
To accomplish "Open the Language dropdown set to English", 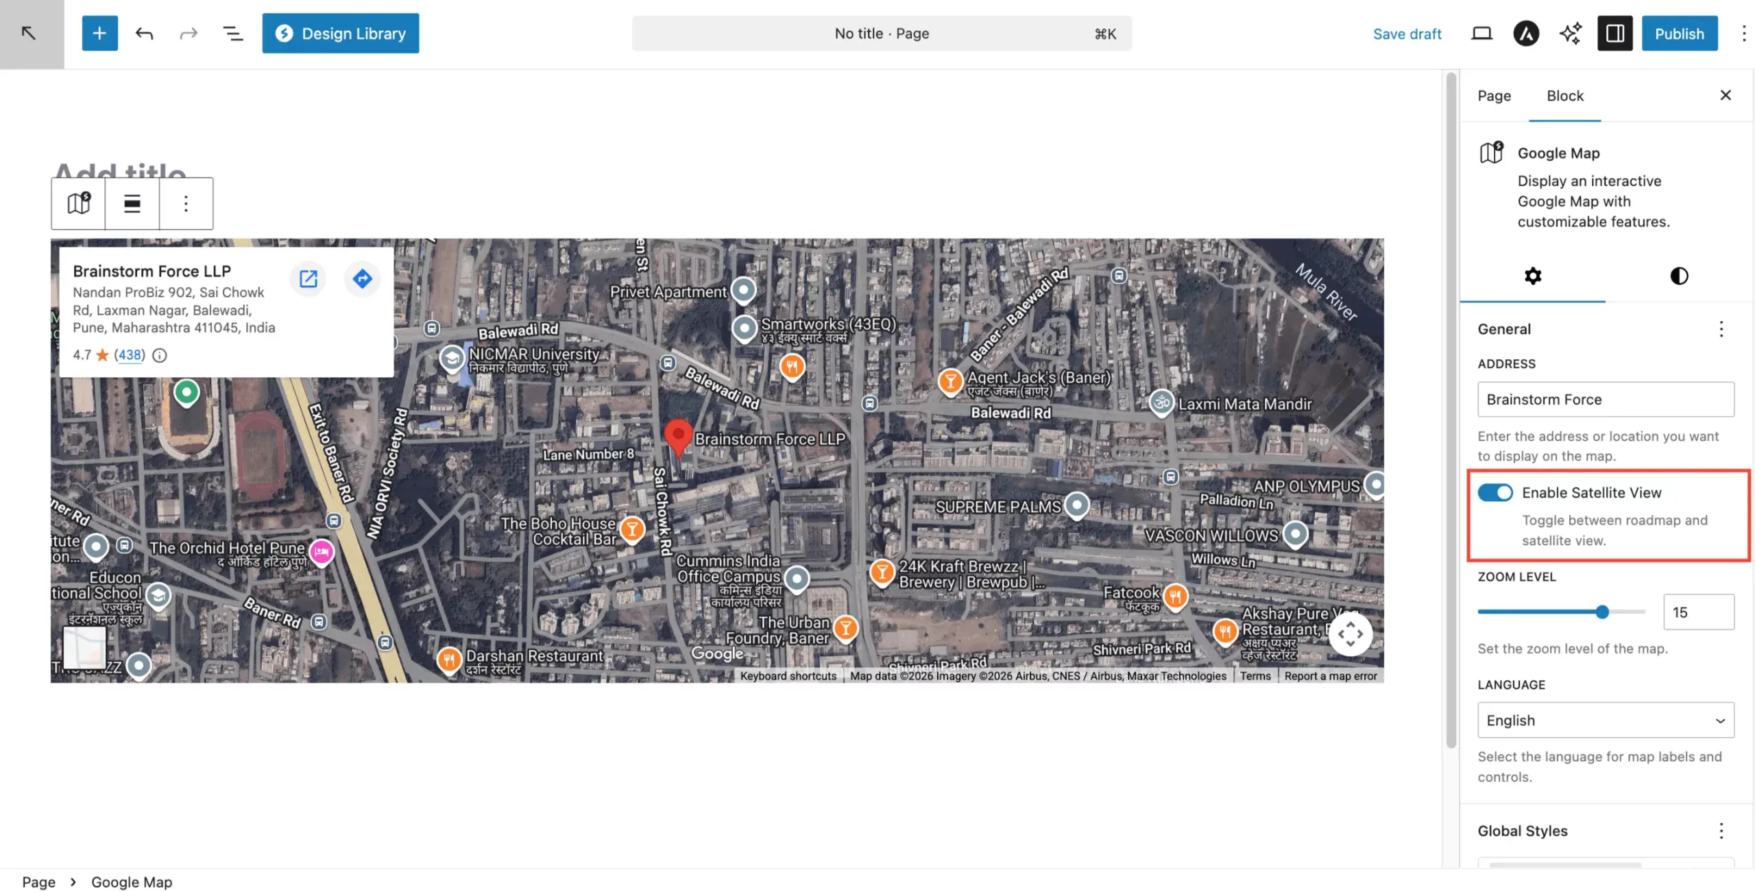I will coord(1606,720).
